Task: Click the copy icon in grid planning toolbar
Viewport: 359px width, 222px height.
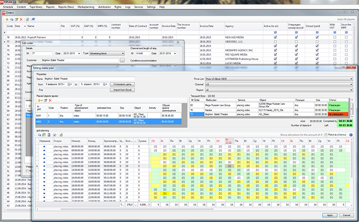Action: click(x=39, y=135)
